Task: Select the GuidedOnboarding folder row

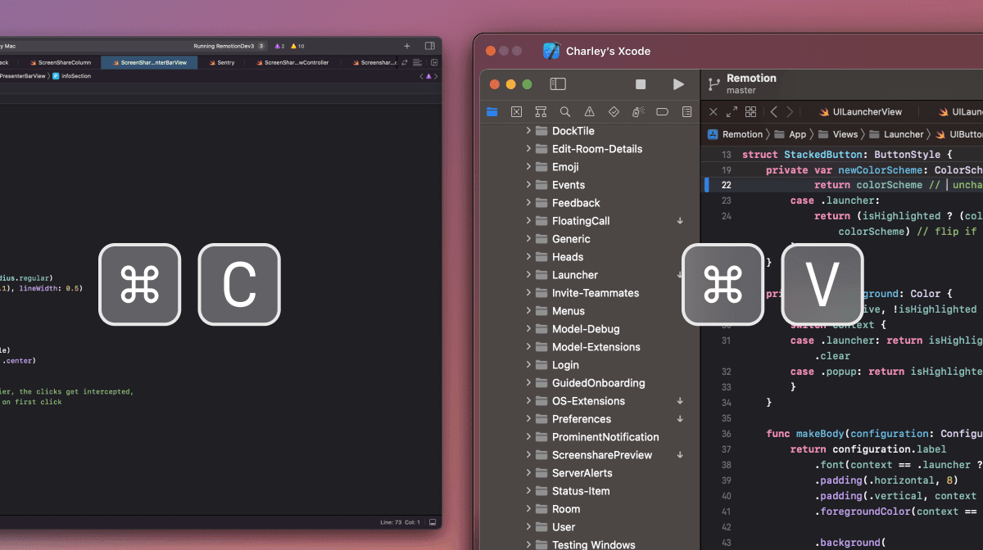Action: [590, 383]
